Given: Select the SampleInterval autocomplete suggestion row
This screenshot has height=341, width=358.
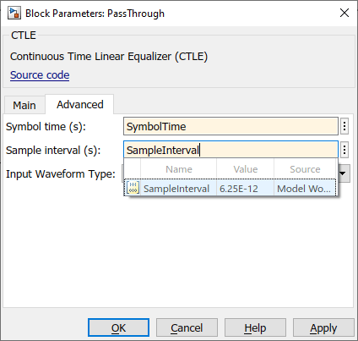Looking at the screenshot, I should (230, 188).
